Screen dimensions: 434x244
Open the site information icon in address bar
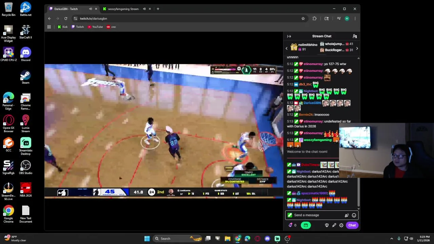[76, 19]
